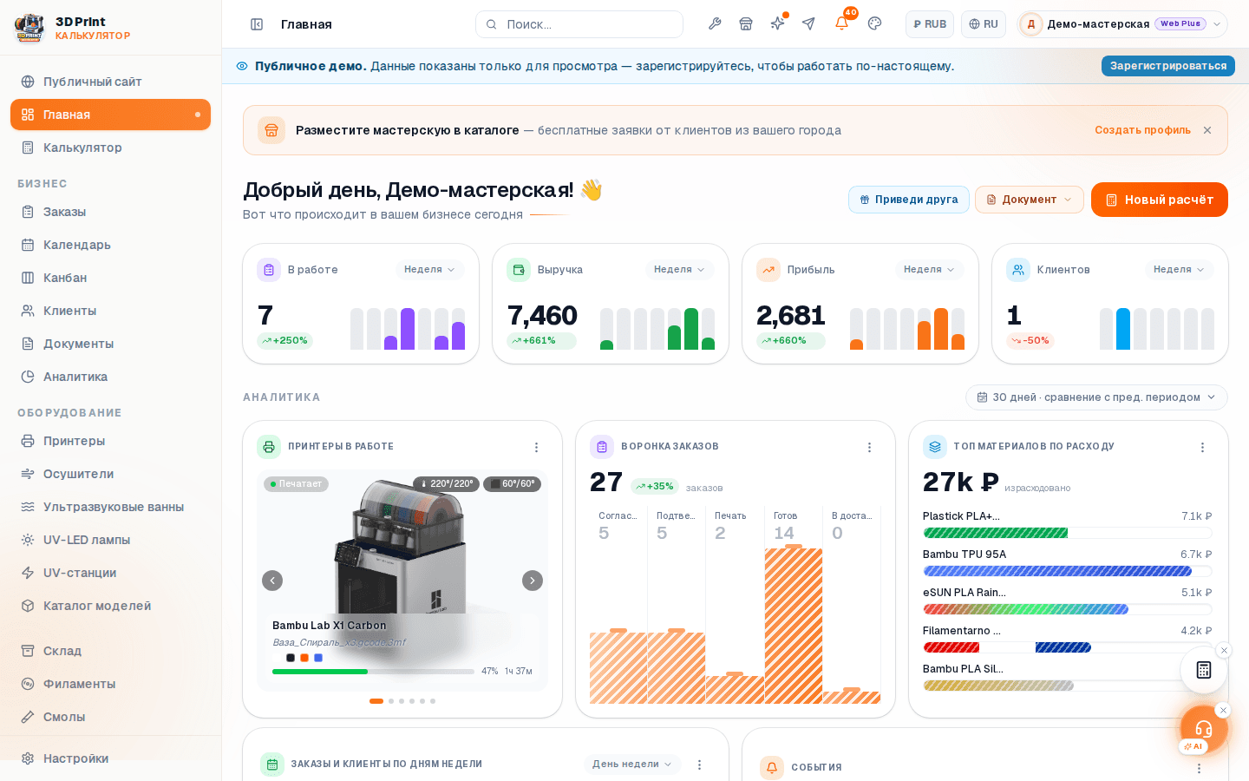1249x781 pixels.
Task: Open the theme palette icon
Action: pyautogui.click(x=874, y=23)
